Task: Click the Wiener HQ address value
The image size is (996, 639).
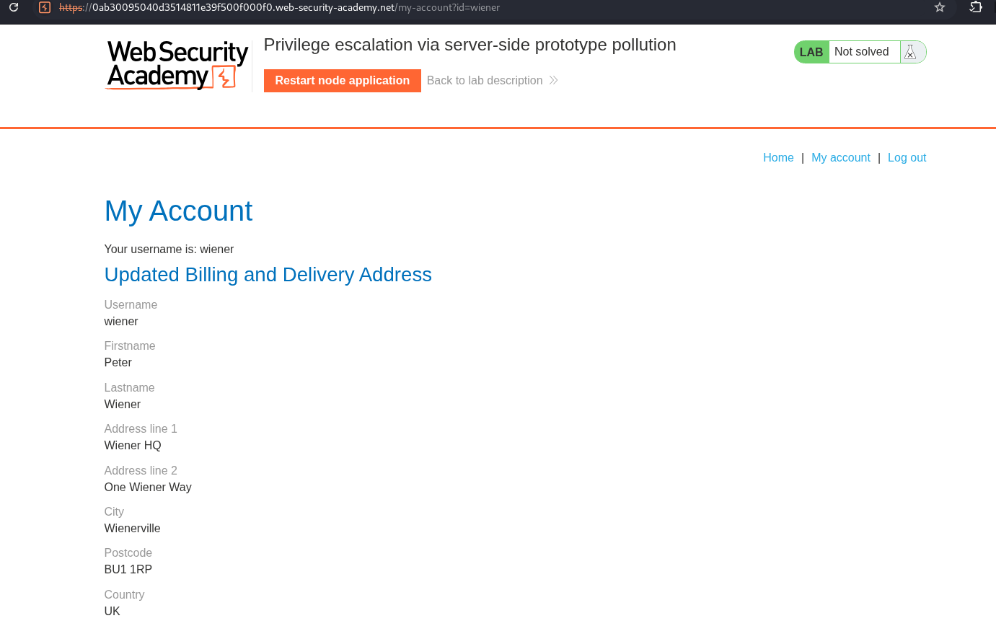Action: (x=133, y=446)
